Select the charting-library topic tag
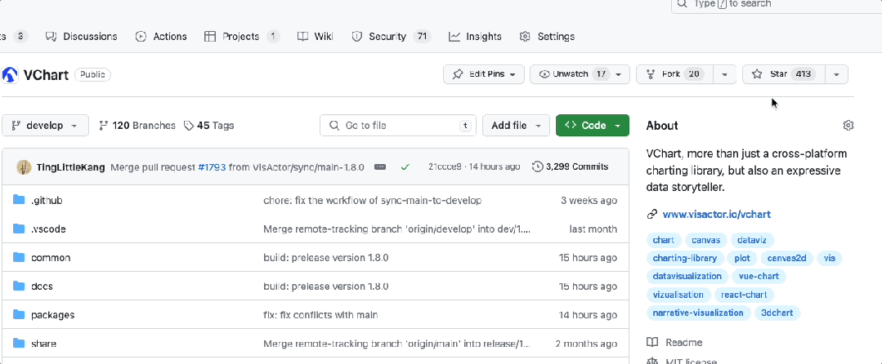Viewport: 882px width, 364px height. 684,259
